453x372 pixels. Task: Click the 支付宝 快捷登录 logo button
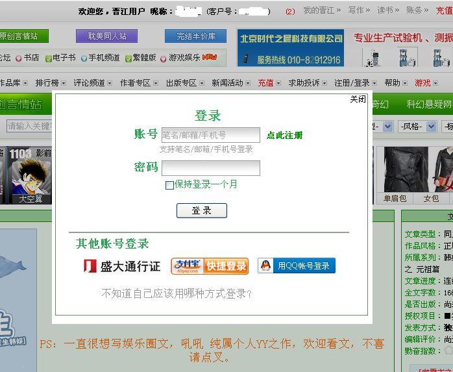[210, 266]
